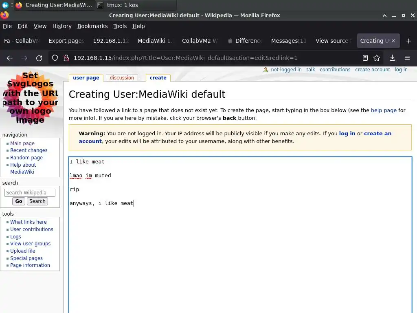Open the tracking protection shield icon

(55, 58)
